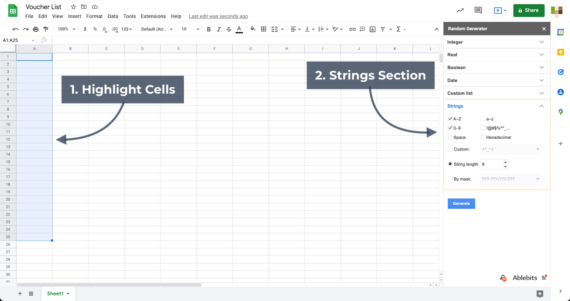Open the Extensions menu

click(153, 16)
